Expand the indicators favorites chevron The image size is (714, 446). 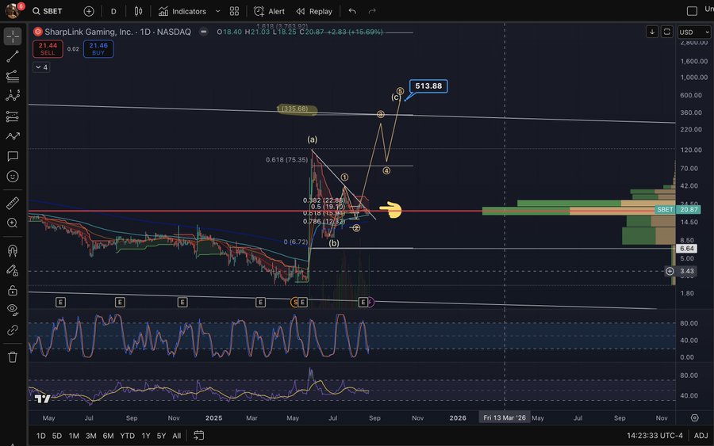tap(217, 11)
